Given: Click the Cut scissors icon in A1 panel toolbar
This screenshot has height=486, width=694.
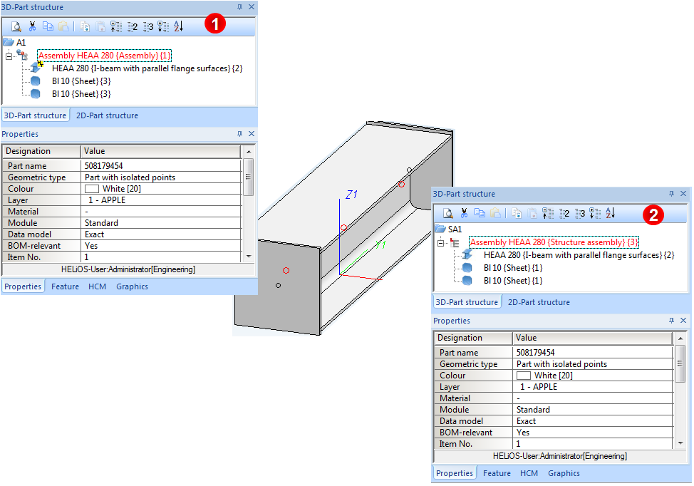Looking at the screenshot, I should tap(32, 26).
